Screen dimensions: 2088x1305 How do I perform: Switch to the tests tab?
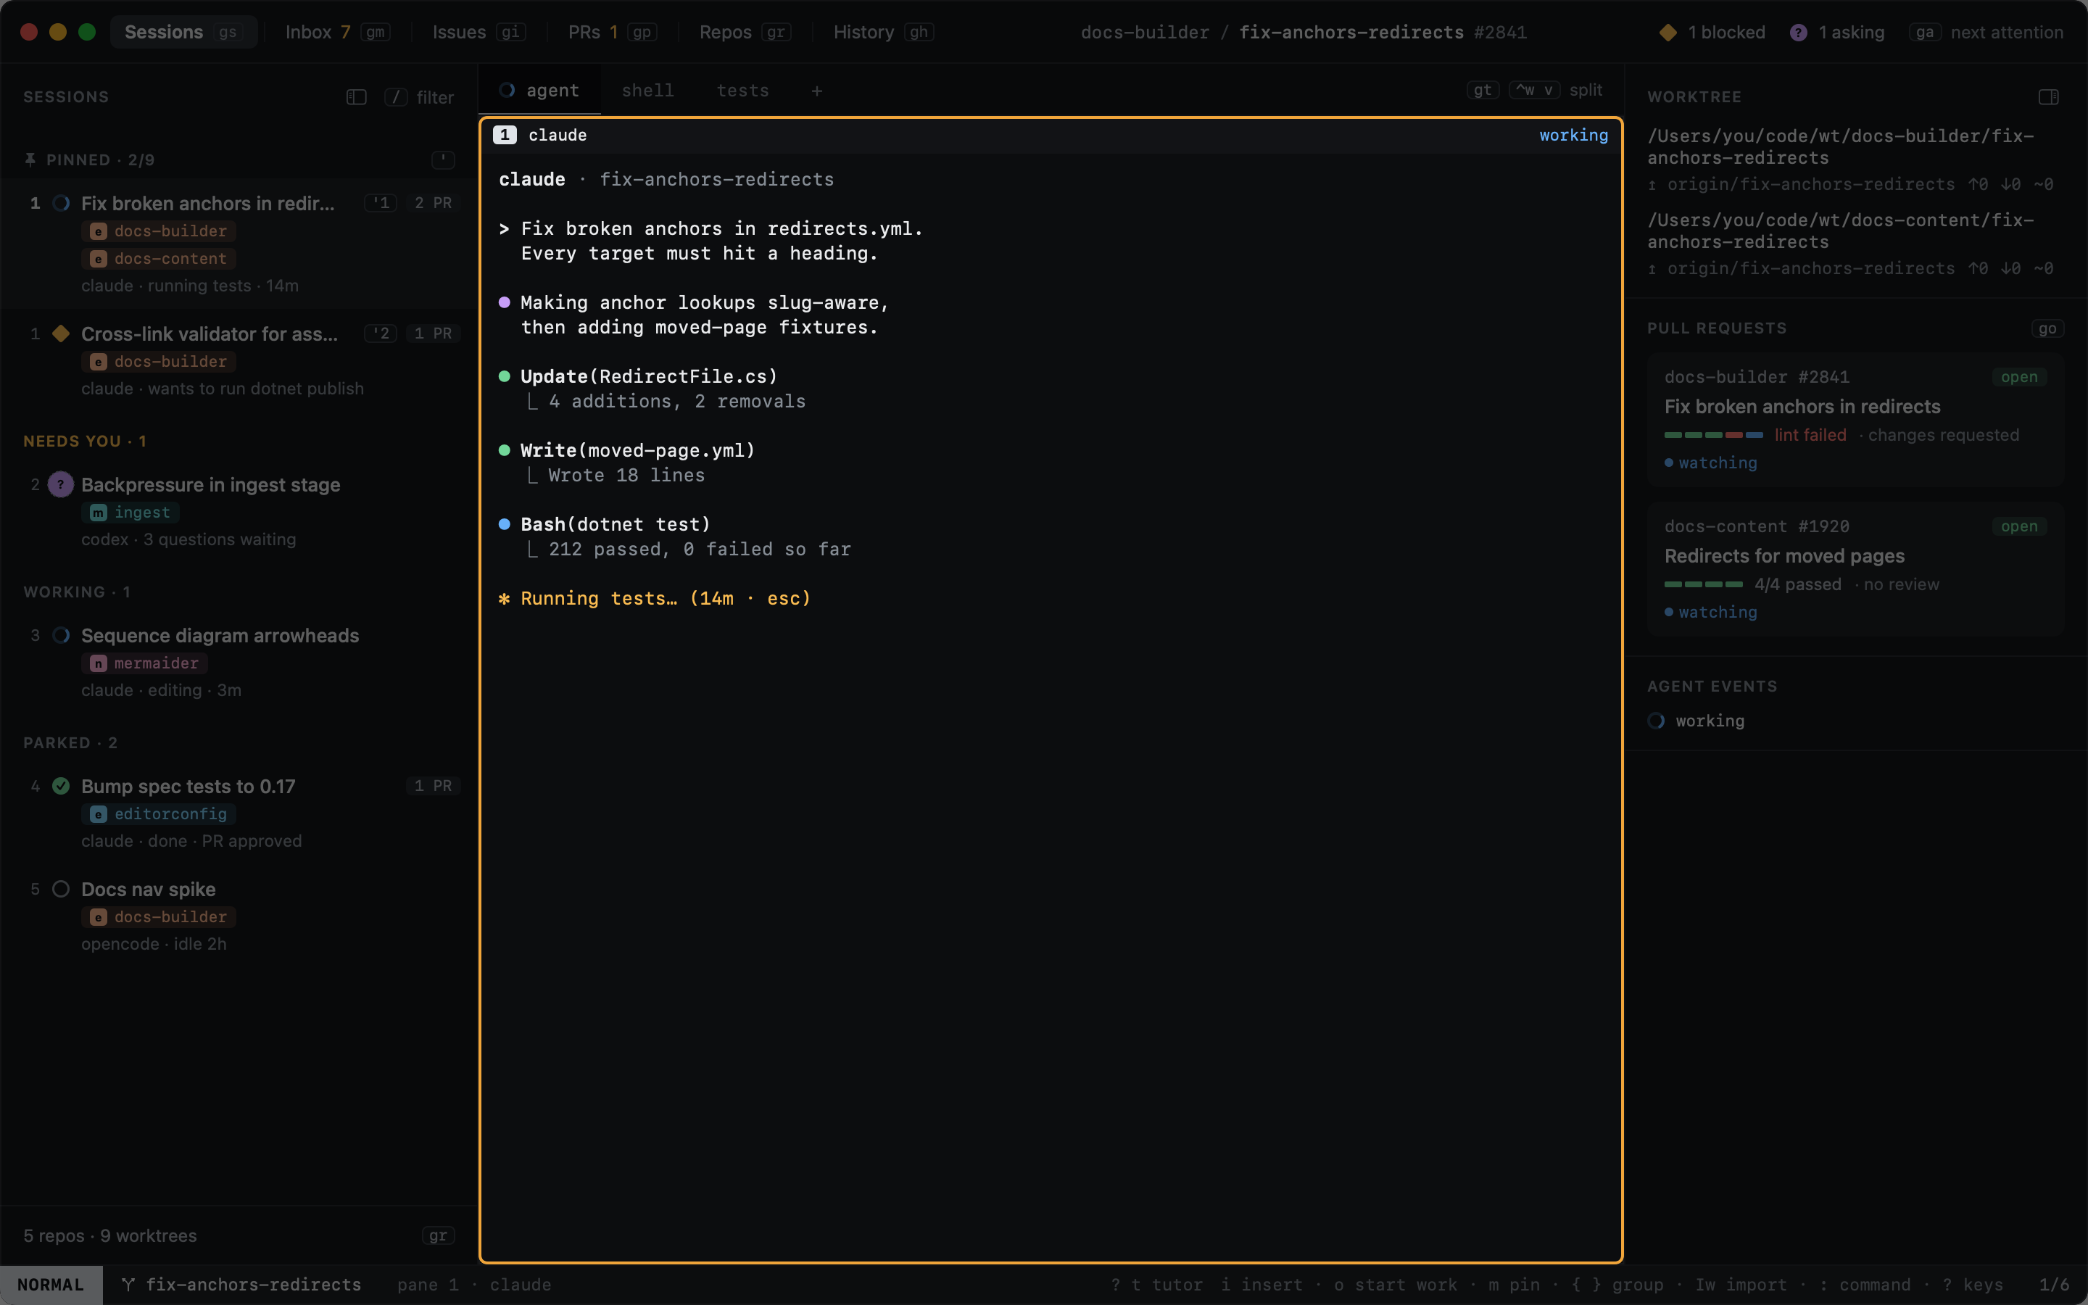click(742, 91)
